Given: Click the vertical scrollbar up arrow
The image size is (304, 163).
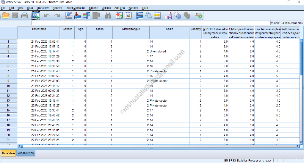Looking at the screenshot, I should point(301,41).
